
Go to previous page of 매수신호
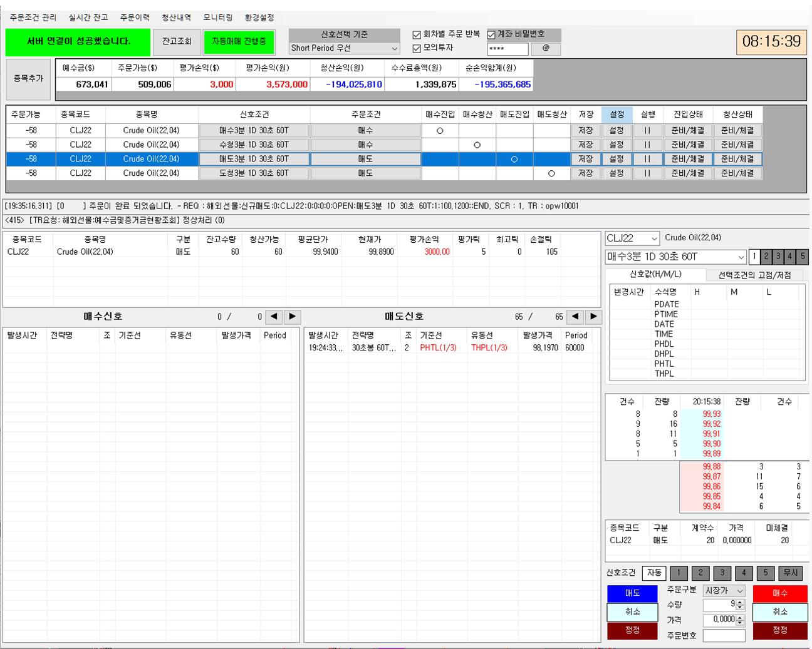274,317
